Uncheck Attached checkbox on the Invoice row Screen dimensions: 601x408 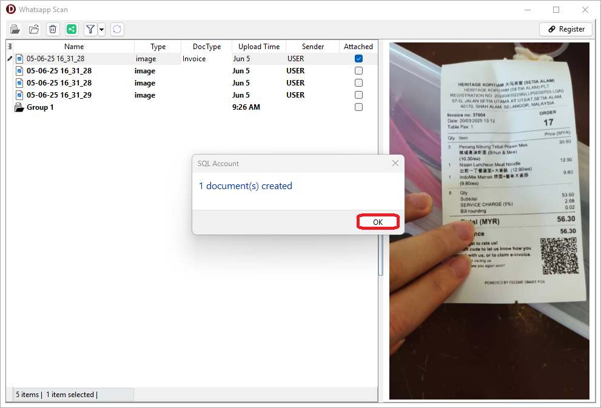pos(359,59)
